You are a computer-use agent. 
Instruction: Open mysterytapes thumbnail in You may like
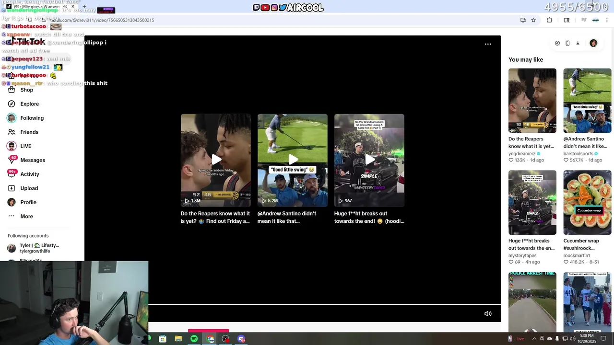532,202
